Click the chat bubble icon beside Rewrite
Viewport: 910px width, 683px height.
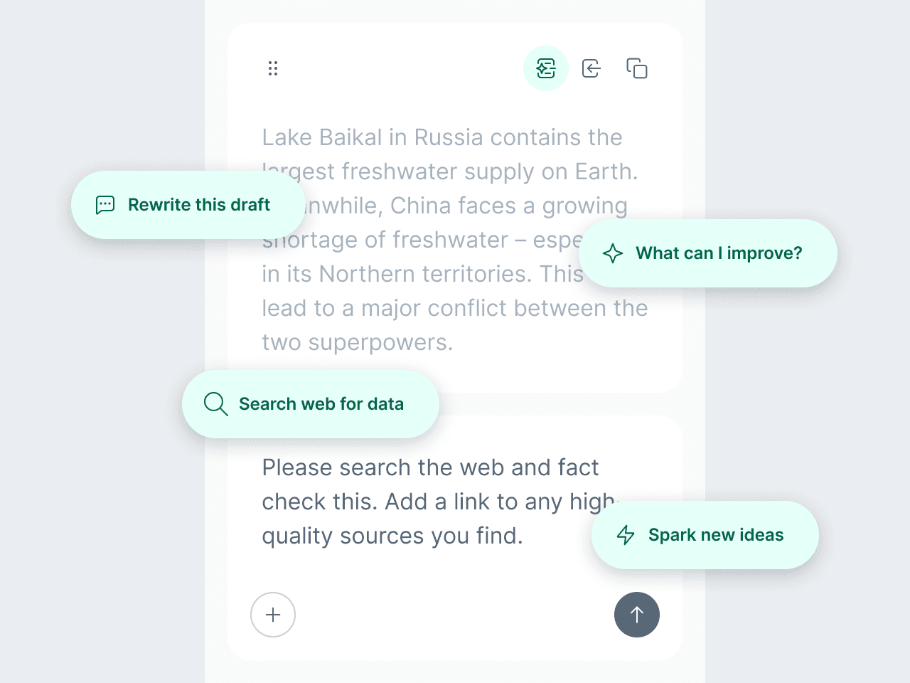[105, 205]
